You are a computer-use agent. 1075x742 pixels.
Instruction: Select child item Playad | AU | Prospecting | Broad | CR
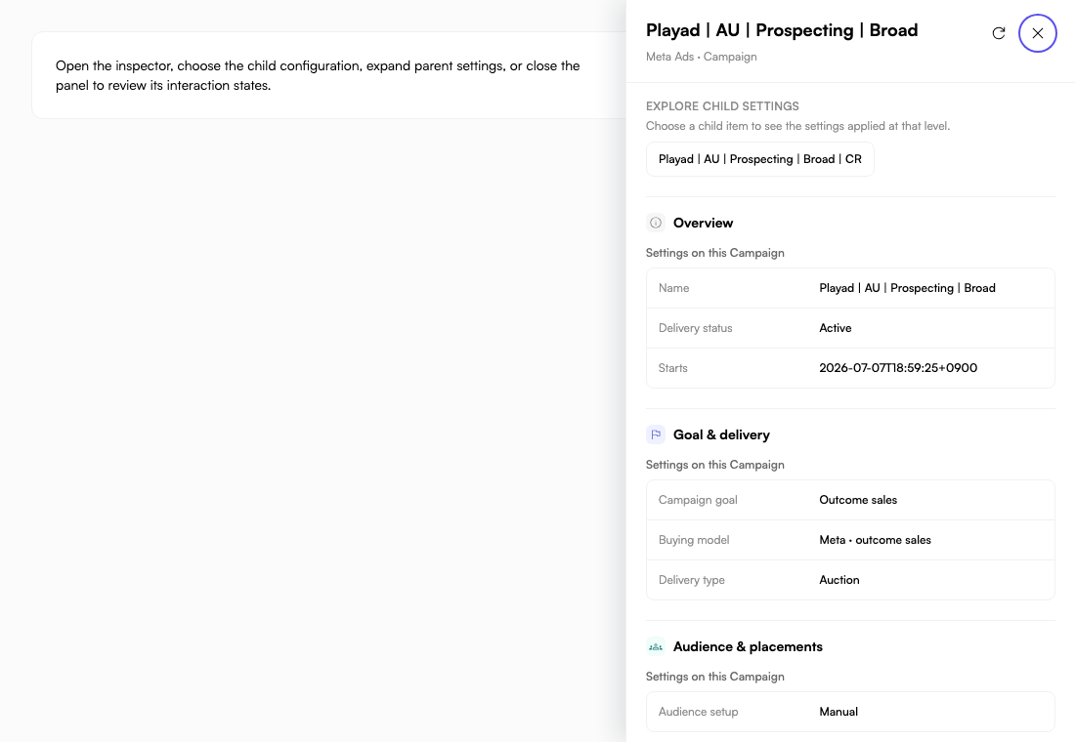(759, 159)
